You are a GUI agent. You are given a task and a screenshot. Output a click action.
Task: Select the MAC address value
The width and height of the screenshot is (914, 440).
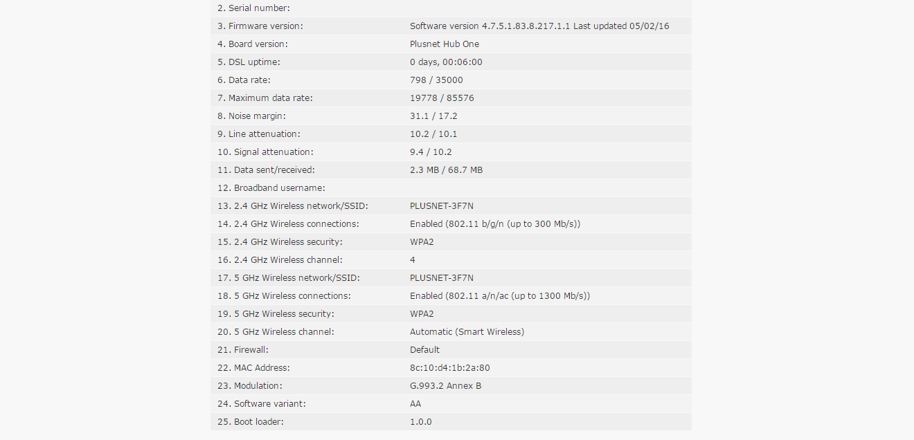coord(449,368)
